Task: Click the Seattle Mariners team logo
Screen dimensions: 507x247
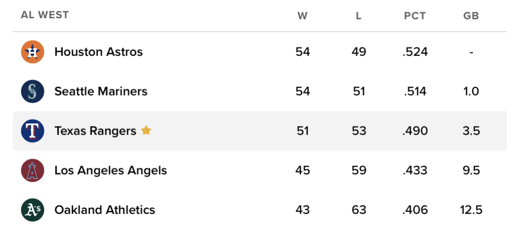Action: pos(33,92)
